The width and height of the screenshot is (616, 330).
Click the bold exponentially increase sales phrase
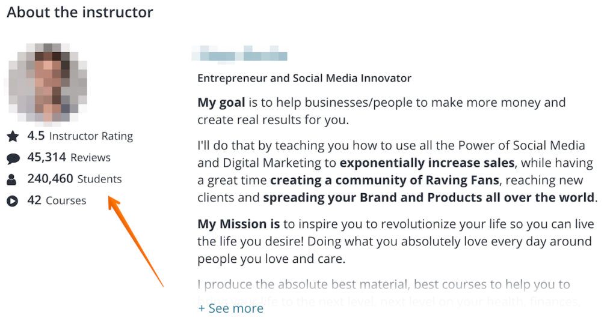[x=427, y=163]
